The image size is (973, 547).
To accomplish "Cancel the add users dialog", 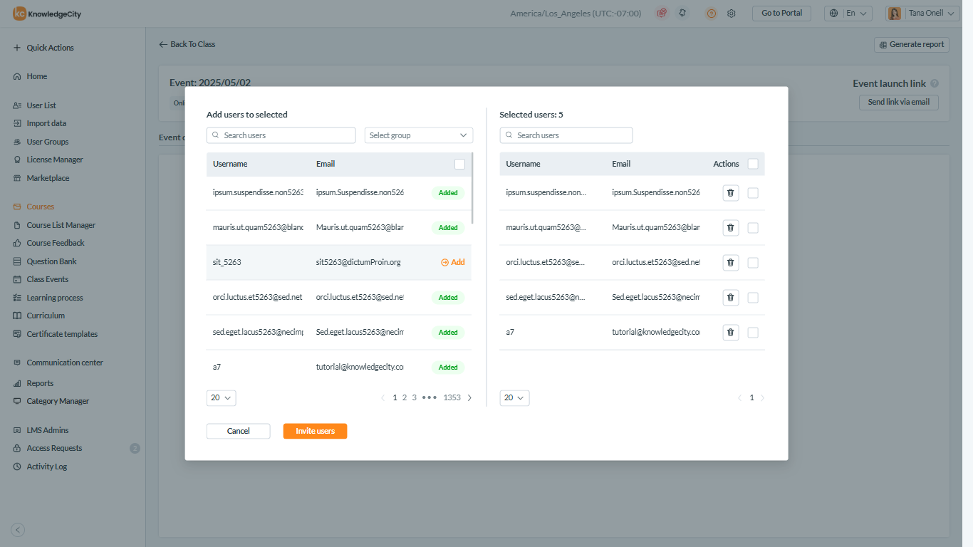I will 239,431.
